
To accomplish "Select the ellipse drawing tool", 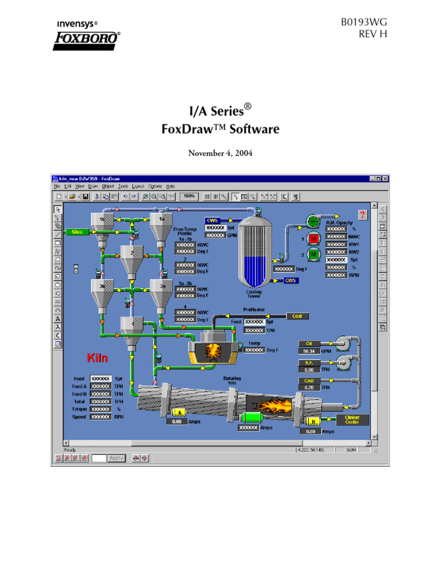I will coord(58,285).
